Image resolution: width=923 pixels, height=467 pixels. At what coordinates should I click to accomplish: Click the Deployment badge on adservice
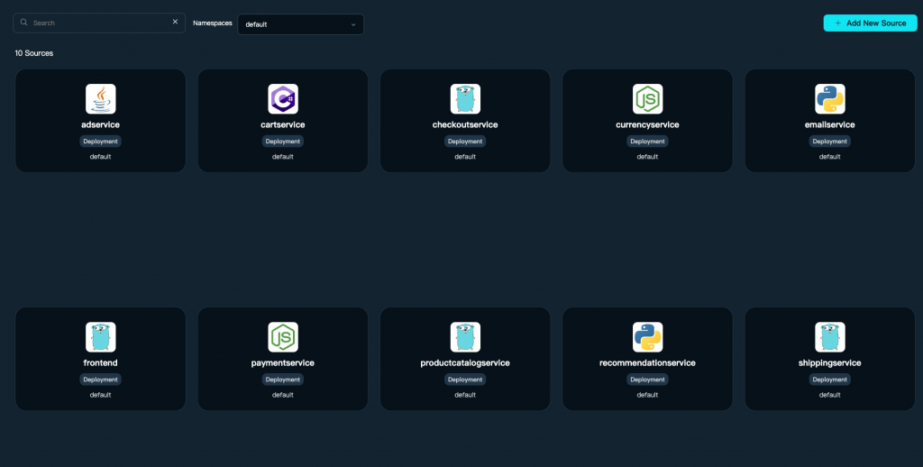(x=101, y=142)
